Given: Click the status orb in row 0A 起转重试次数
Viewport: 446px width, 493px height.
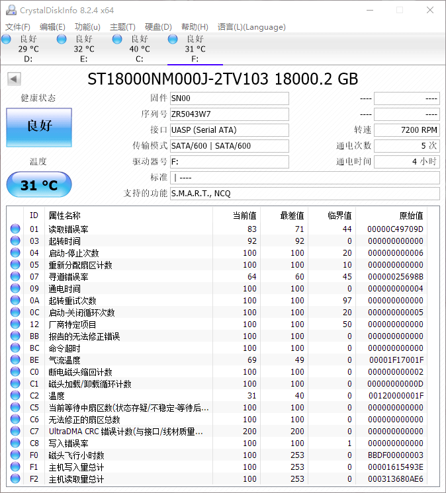Looking at the screenshot, I should 15,300.
